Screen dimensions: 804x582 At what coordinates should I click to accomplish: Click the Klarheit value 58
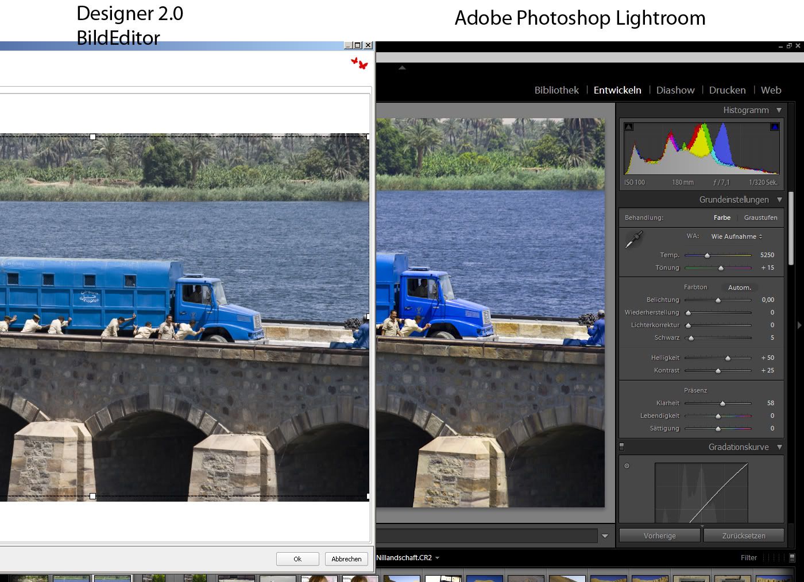coord(771,403)
